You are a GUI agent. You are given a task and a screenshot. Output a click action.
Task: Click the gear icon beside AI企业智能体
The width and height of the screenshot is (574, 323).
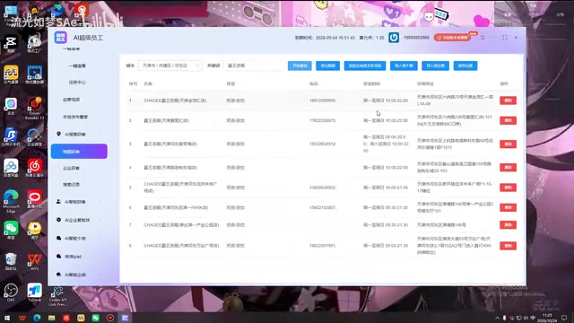[x=58, y=220]
